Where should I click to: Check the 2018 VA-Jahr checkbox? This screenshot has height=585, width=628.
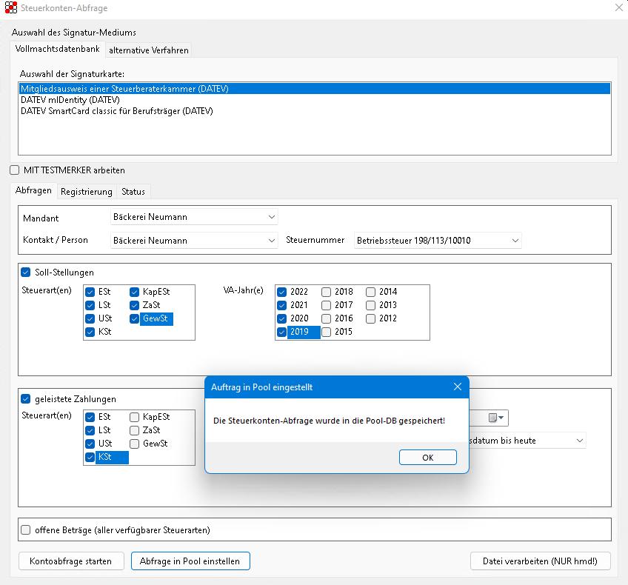pyautogui.click(x=326, y=292)
